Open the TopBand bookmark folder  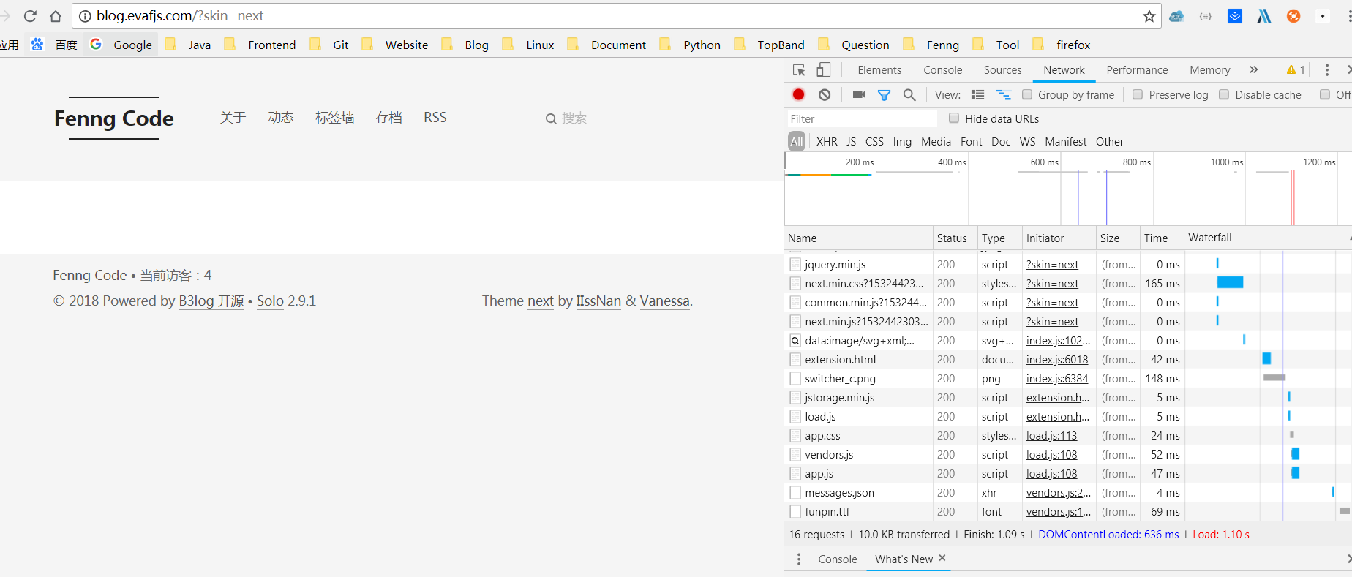click(x=769, y=45)
